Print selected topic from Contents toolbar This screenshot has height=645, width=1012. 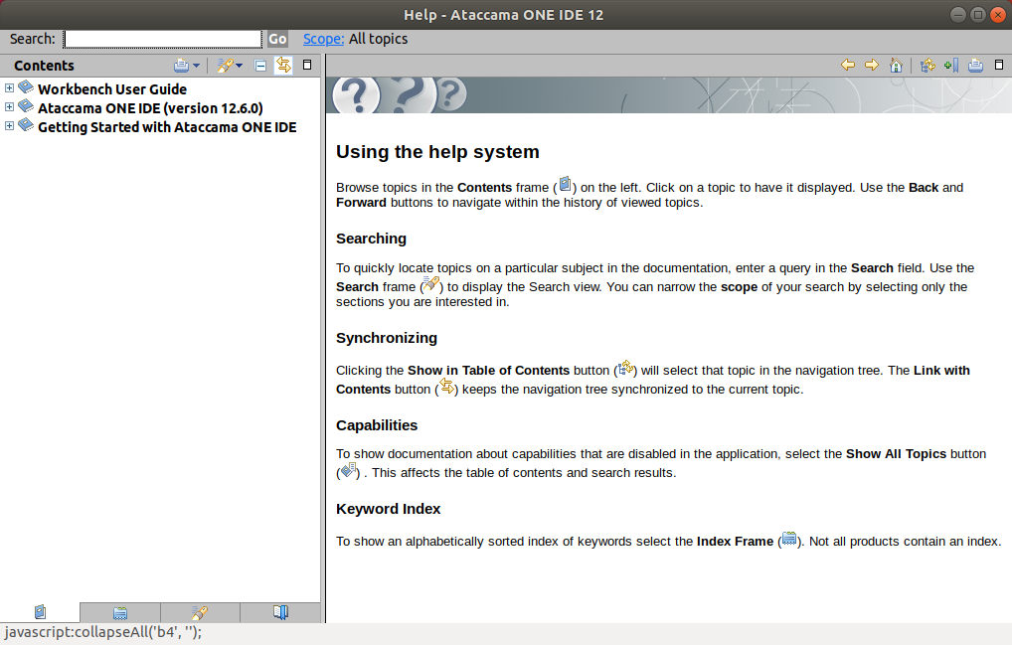tap(182, 65)
